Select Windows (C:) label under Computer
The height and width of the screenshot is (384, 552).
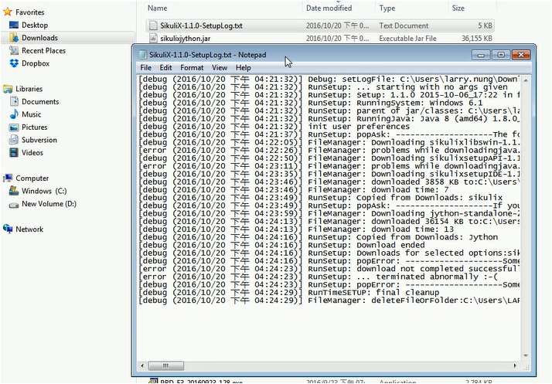44,191
